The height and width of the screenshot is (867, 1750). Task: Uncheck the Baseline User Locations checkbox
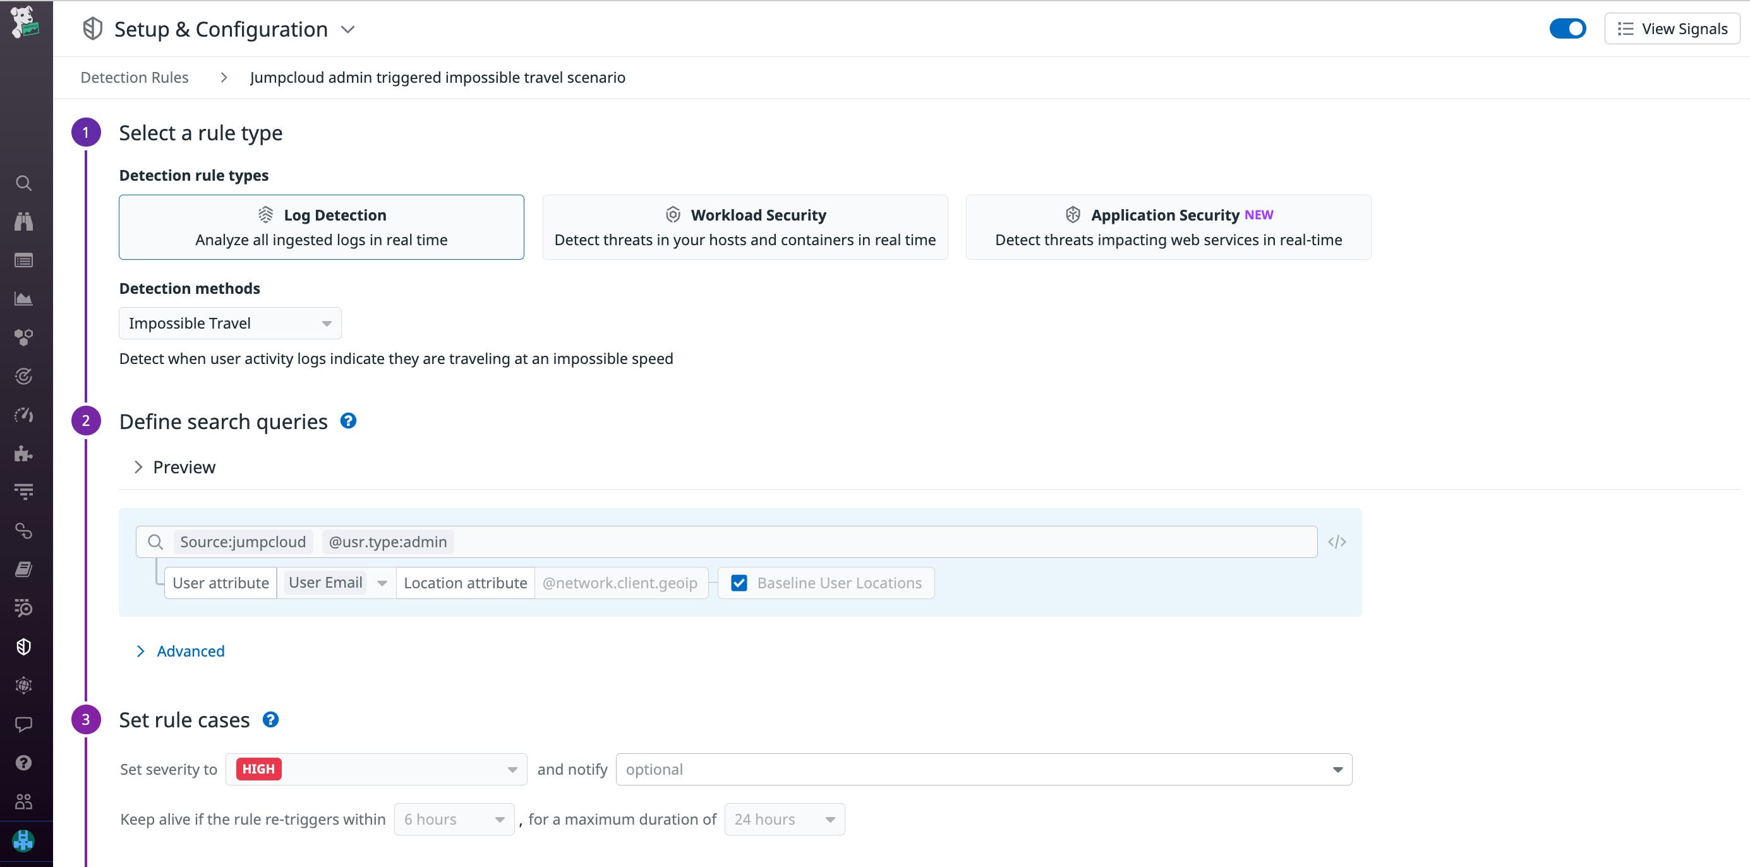coord(740,582)
